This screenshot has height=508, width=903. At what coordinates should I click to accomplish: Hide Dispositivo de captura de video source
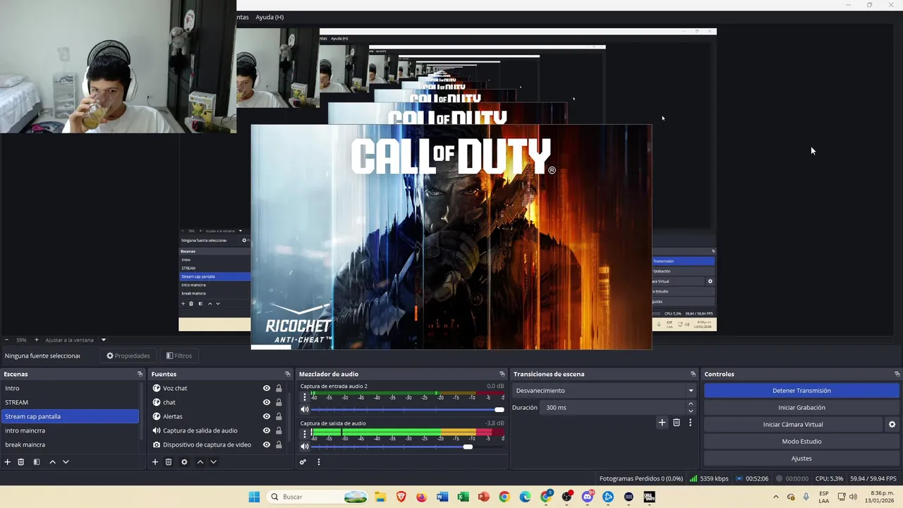[267, 445]
